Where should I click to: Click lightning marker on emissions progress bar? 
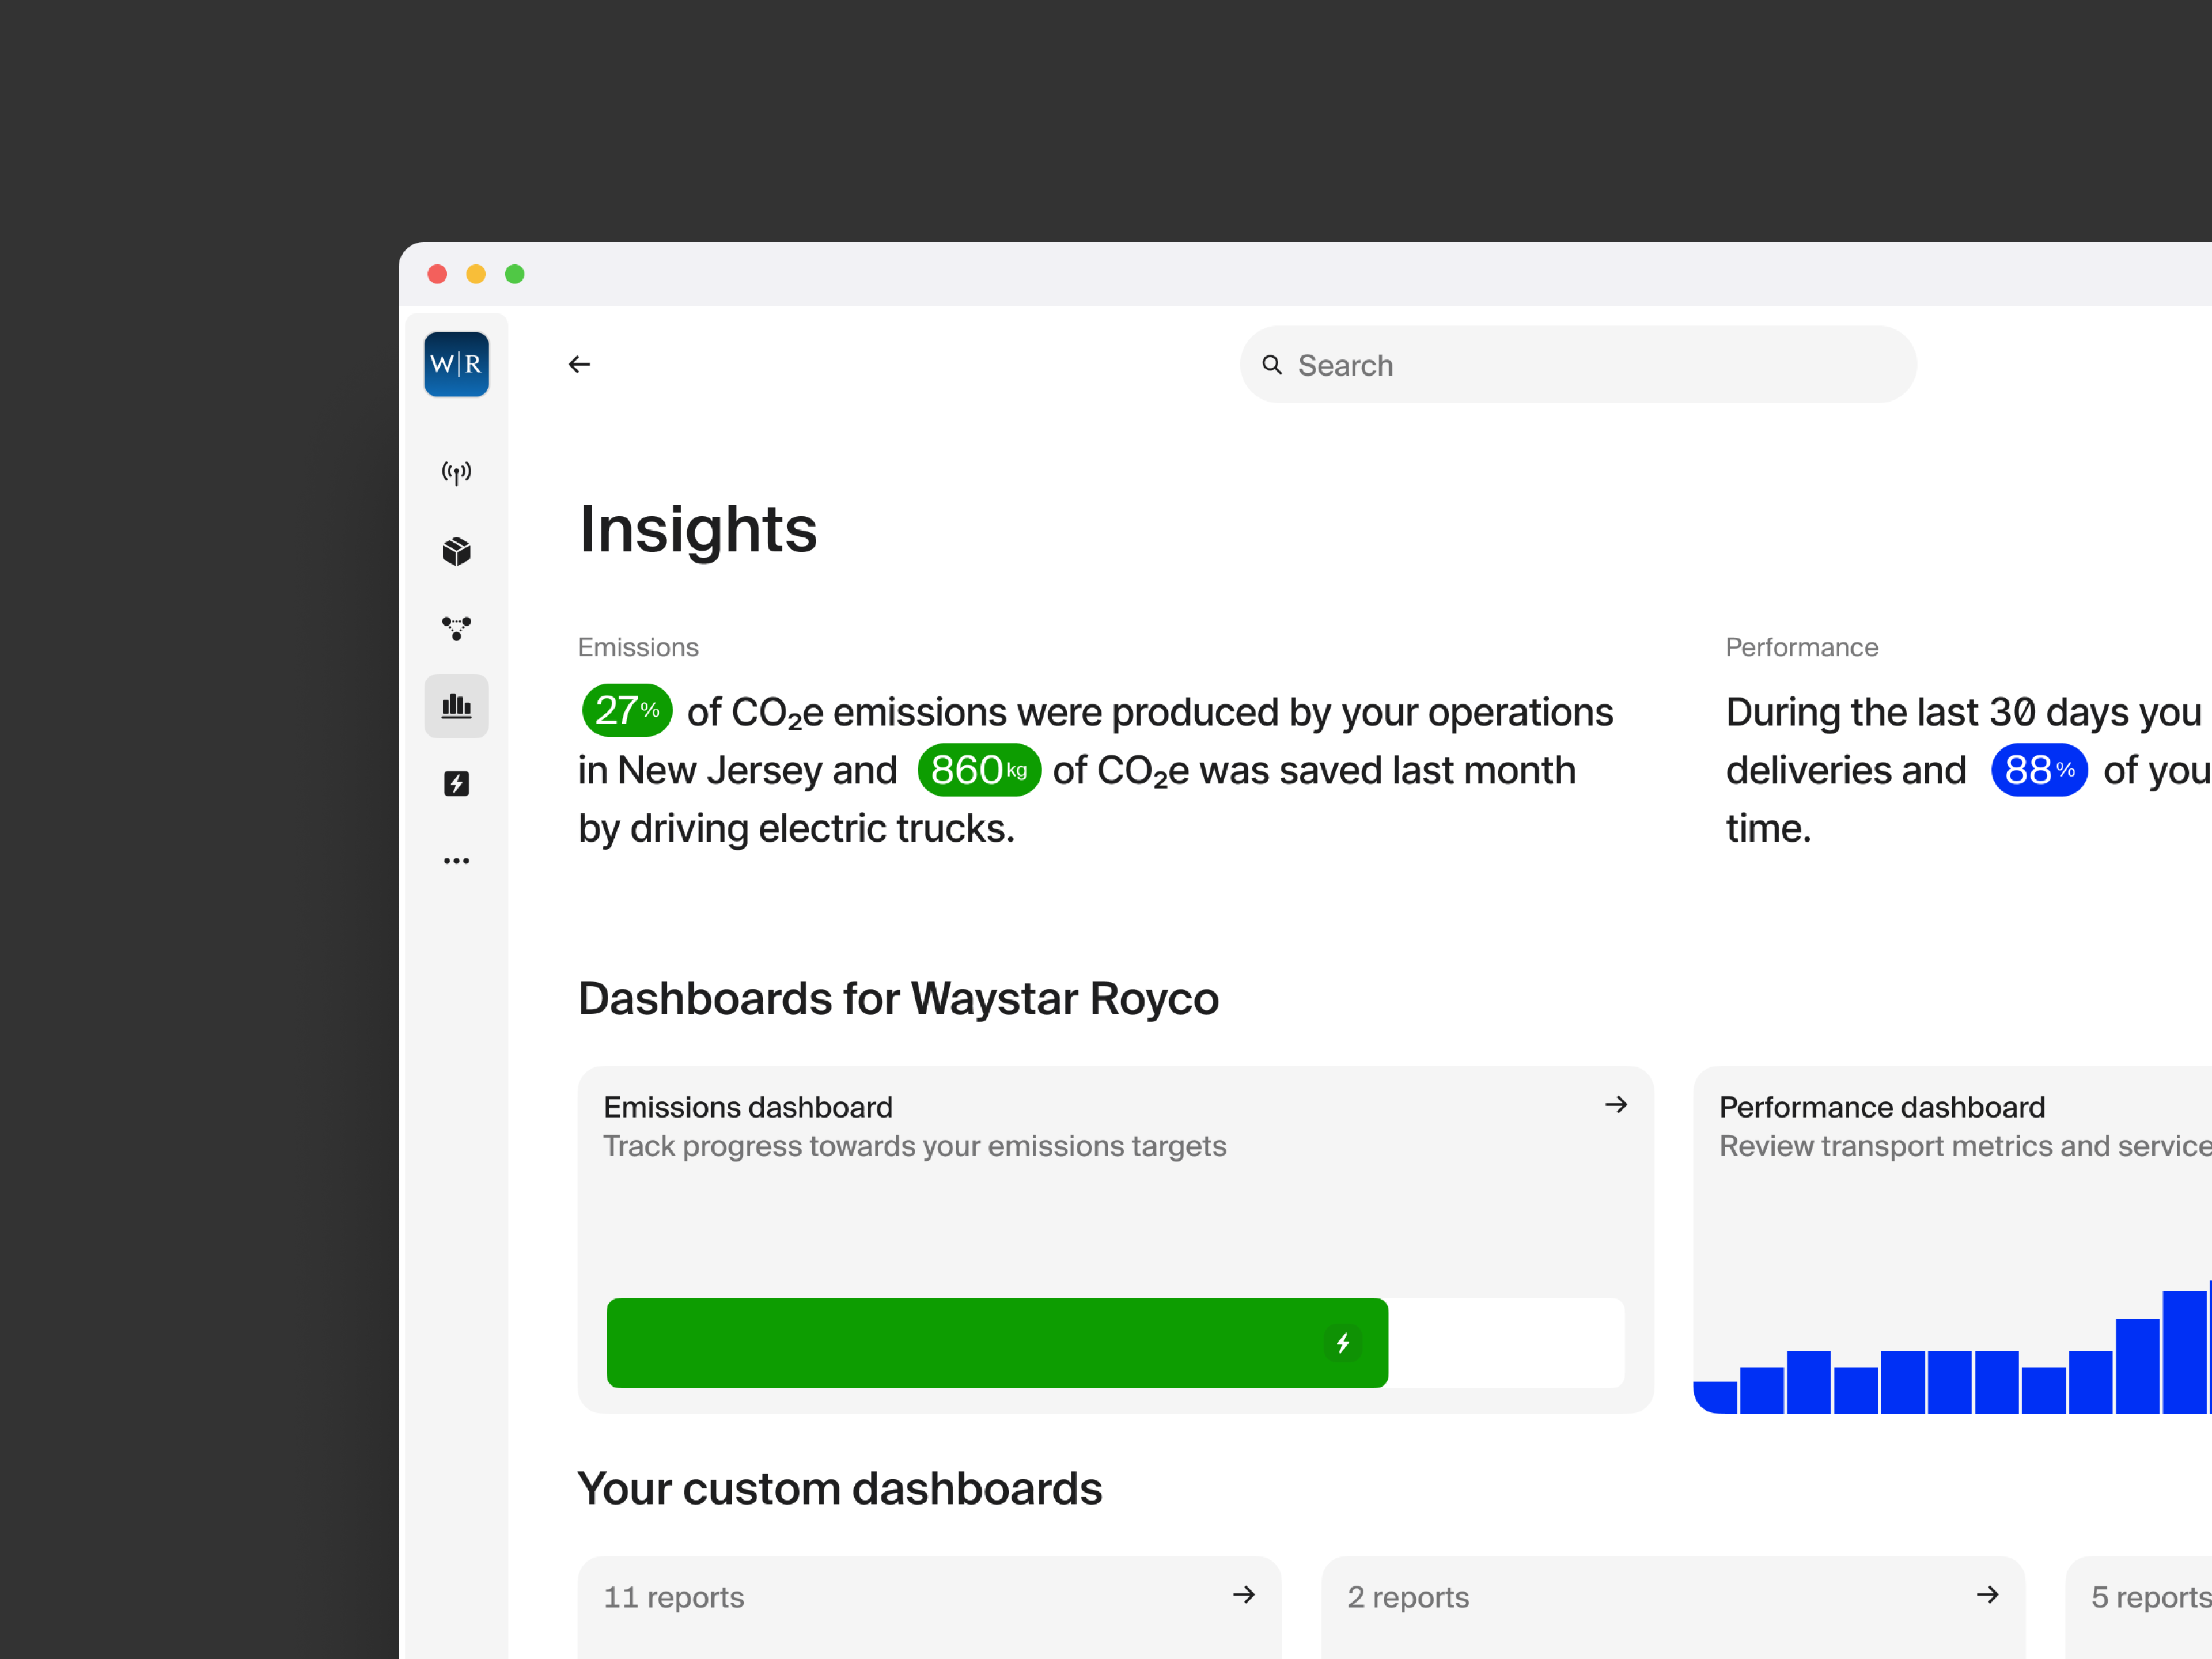1343,1342
